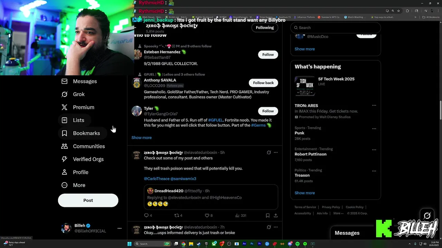This screenshot has width=442, height=248.
Task: Click the Chrome bookmark star icon
Action: (398, 11)
